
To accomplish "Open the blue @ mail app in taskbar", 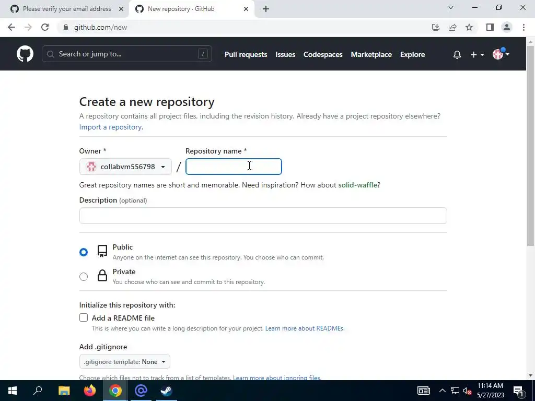I will 141,391.
